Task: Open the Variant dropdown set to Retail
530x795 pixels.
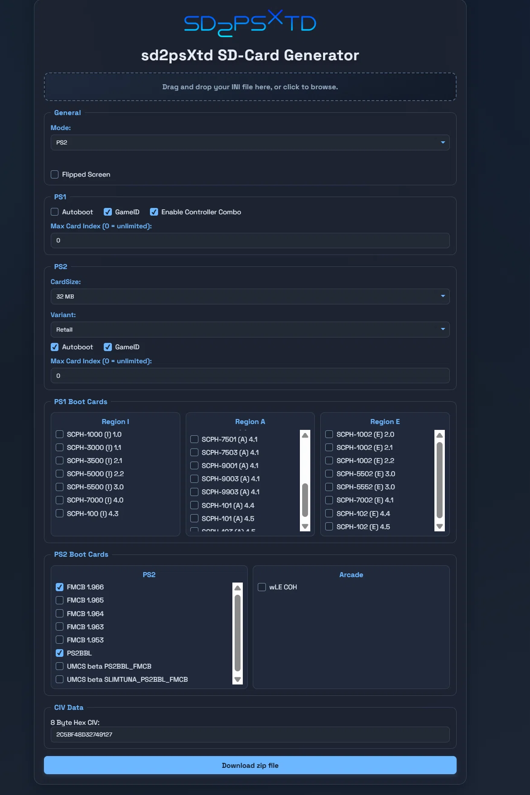Action: tap(250, 329)
